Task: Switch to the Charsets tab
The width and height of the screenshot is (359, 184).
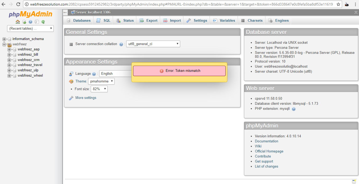Action: (x=252, y=21)
